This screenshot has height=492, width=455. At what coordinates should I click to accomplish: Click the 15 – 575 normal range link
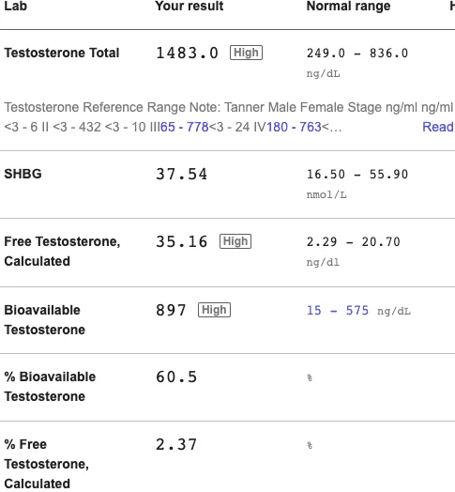[338, 311]
